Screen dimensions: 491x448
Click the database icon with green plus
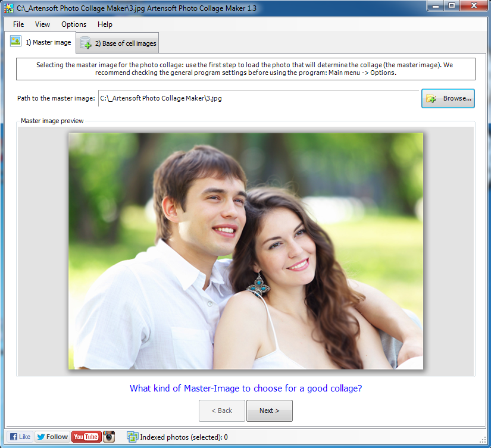pos(86,43)
